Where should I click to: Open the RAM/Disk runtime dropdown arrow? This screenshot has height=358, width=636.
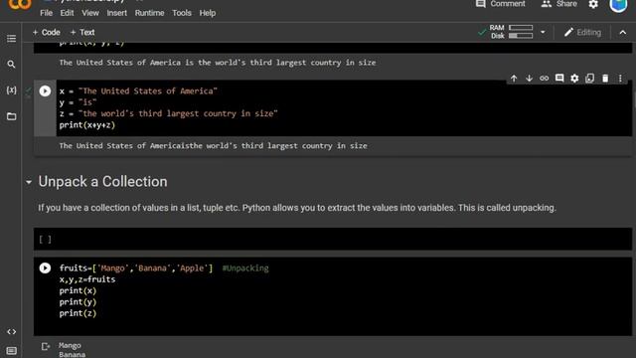(x=543, y=32)
